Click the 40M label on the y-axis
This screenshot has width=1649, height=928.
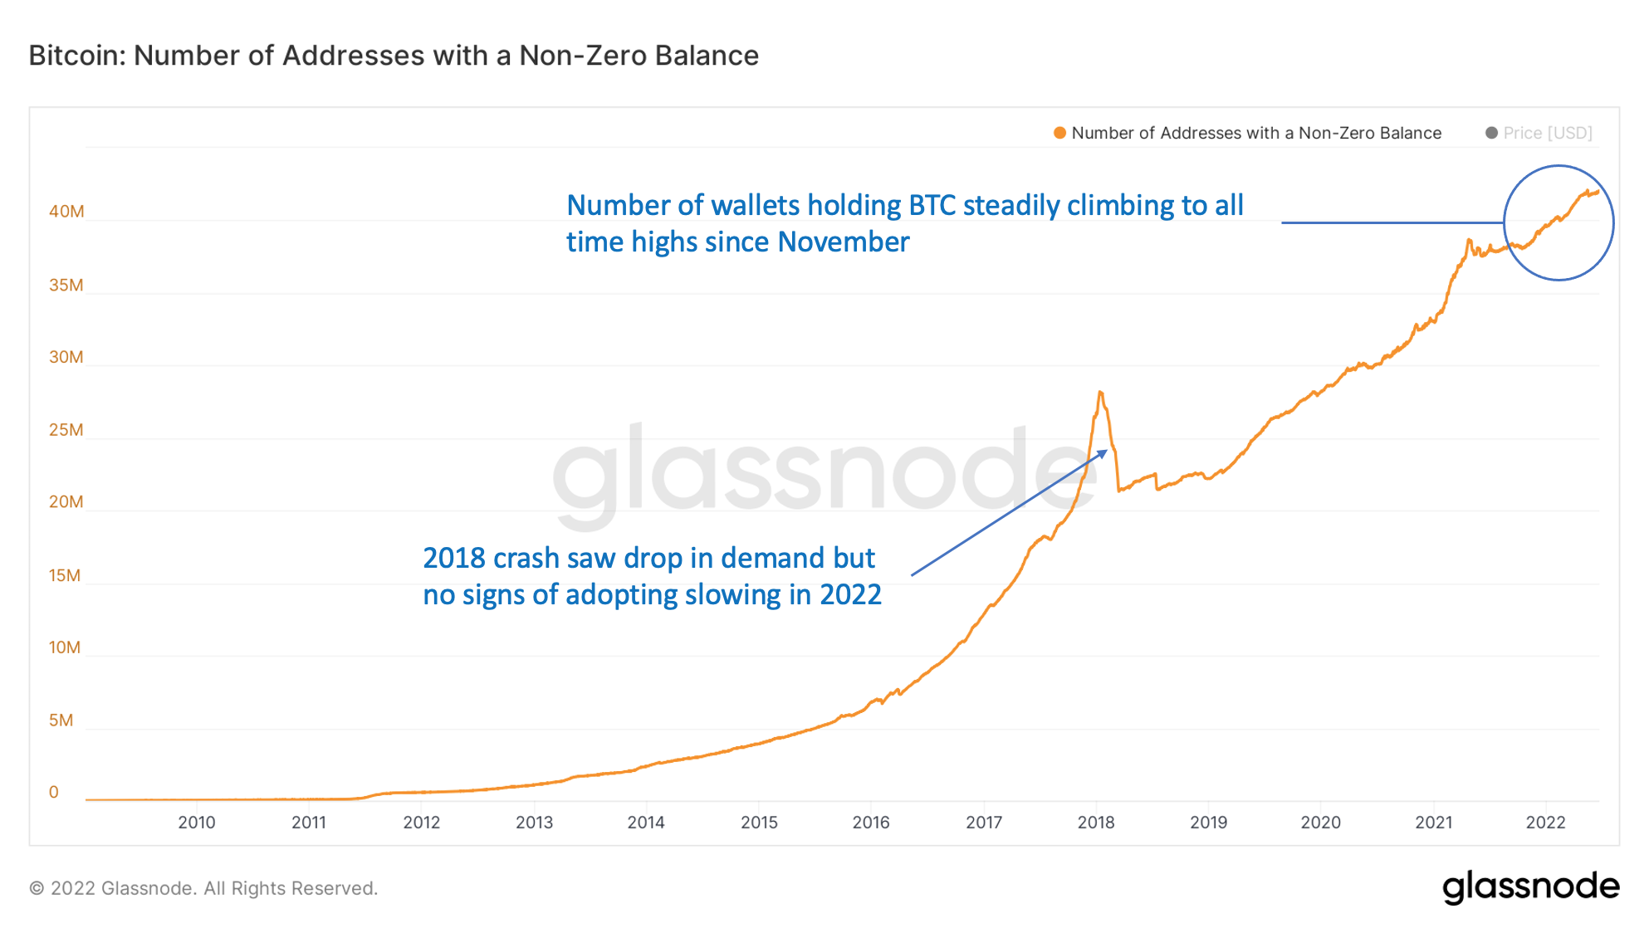(x=66, y=211)
